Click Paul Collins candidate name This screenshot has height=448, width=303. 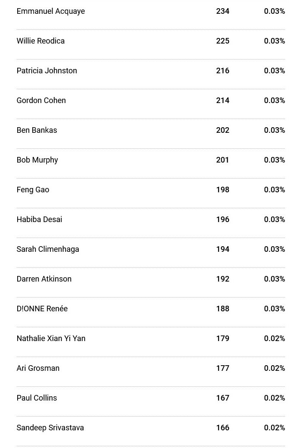coord(37,398)
